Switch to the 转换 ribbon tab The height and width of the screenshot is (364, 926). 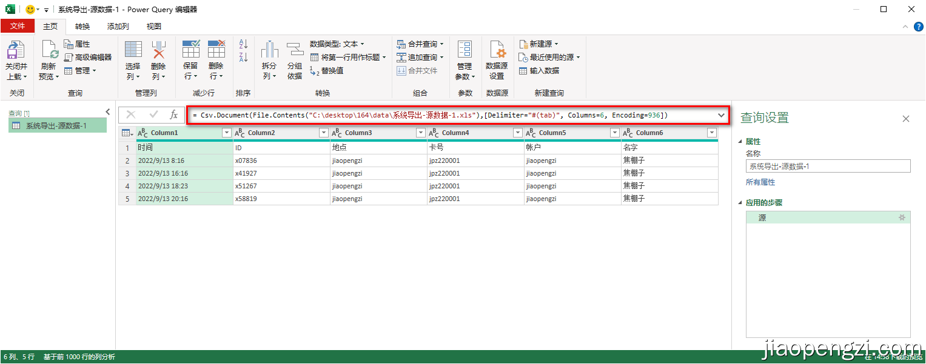click(82, 26)
